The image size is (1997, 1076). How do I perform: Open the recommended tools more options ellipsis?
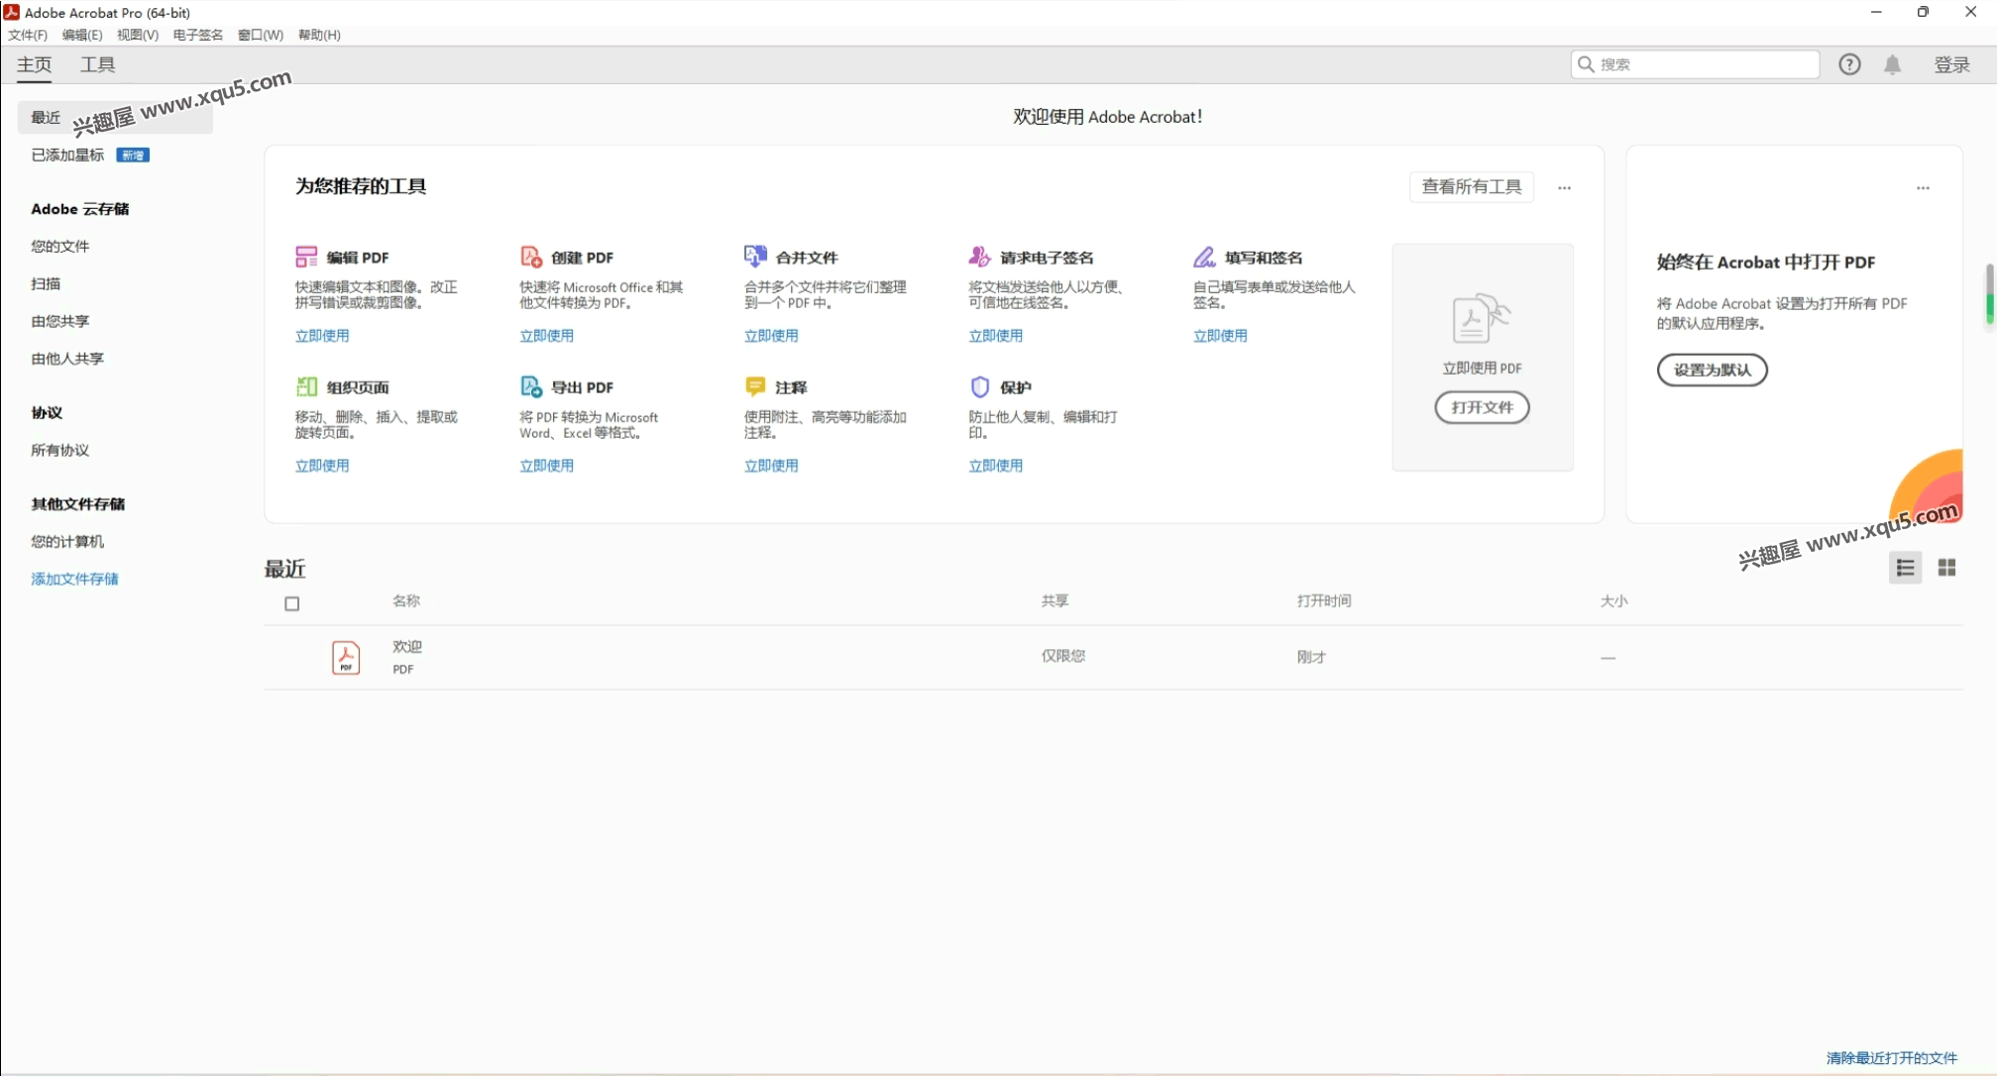(1564, 187)
